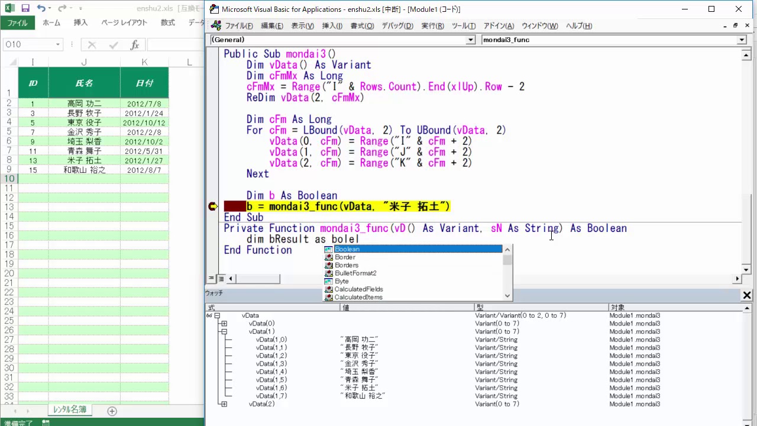Close the ウォッチ watch window
757x426 pixels.
coord(747,295)
